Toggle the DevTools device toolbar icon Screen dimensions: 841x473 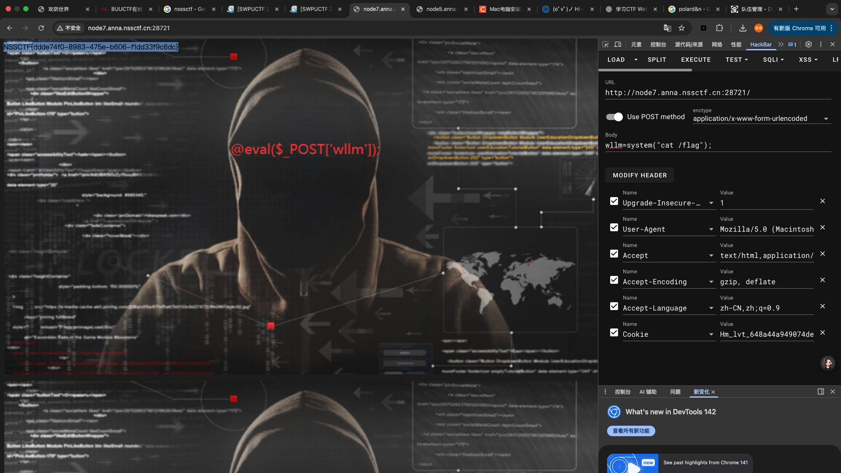tap(618, 44)
